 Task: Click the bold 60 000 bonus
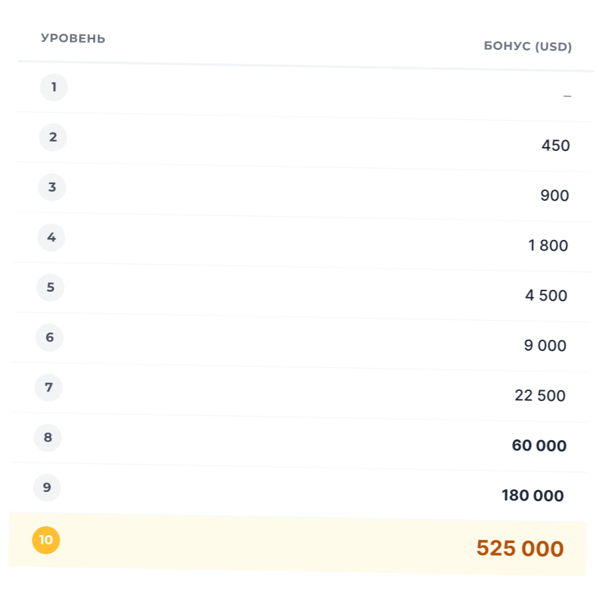(x=539, y=446)
